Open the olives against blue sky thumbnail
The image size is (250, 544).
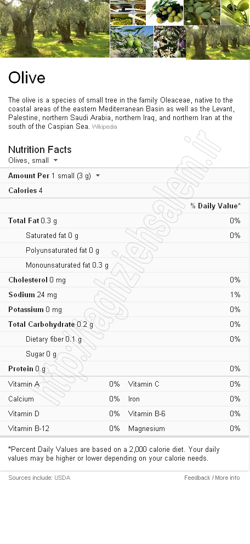[132, 42]
